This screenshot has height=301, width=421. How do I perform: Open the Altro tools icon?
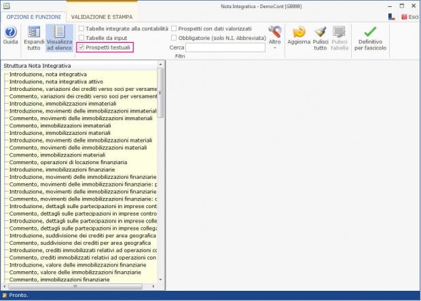tap(275, 32)
